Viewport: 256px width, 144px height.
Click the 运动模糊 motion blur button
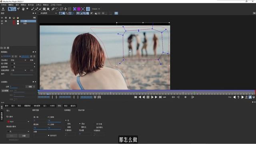point(5,91)
